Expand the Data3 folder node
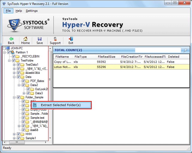Screen dimensions: 192x153 point(24,93)
